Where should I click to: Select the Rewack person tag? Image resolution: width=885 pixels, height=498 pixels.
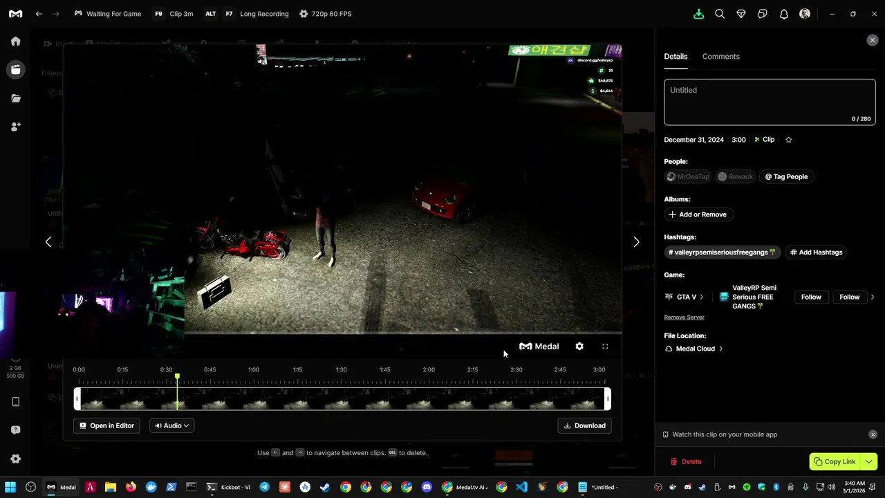pos(735,176)
